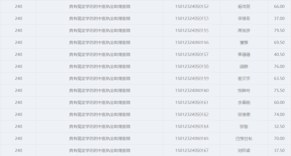
Task: Click the ID number in the 40.50 row
Action: tap(192, 54)
